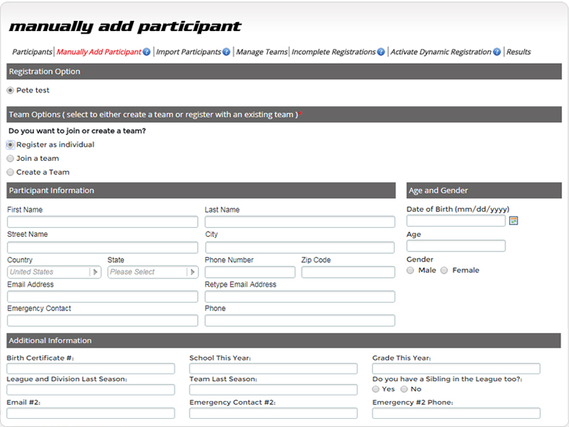Go to the Participants tab
This screenshot has width=569, height=427.
pos(32,52)
